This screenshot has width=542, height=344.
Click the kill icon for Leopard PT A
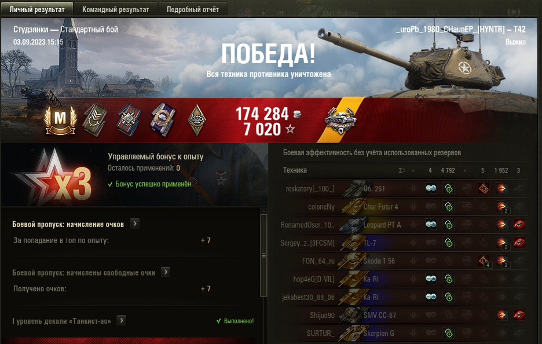point(519,225)
